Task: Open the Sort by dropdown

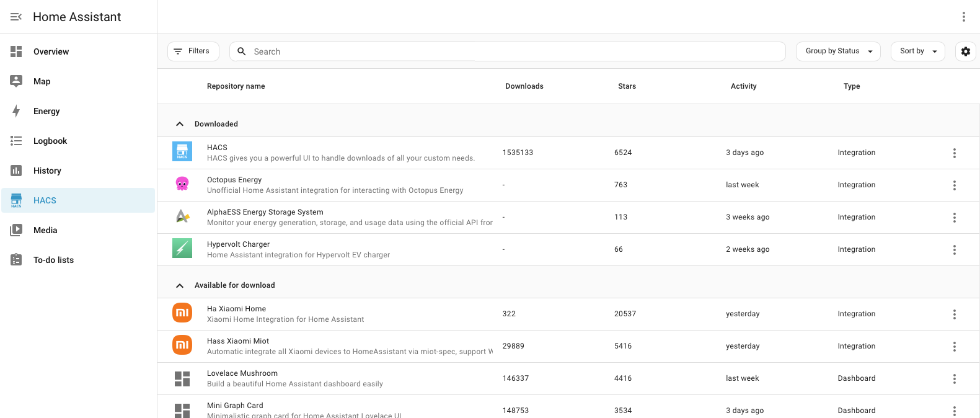Action: (x=918, y=51)
